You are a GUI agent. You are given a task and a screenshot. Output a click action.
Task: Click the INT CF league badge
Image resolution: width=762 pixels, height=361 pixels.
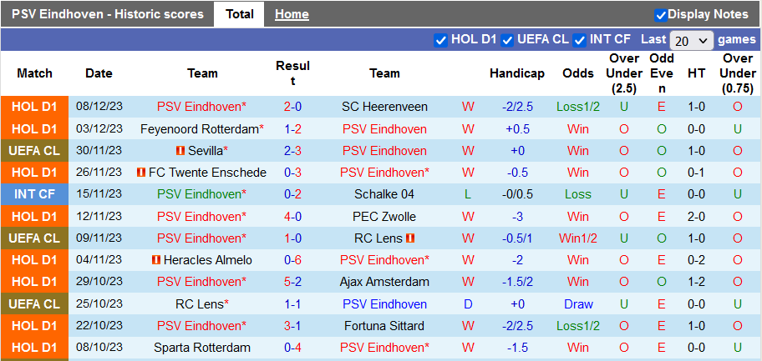[34, 194]
